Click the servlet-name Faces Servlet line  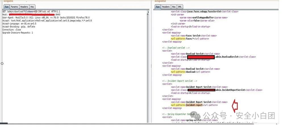click(x=194, y=36)
